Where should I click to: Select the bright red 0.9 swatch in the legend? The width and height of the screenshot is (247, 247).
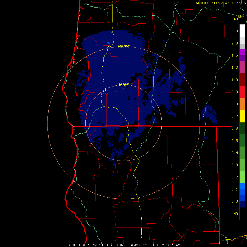click(x=242, y=92)
